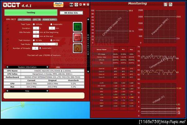
Task: Click the copy-windows icon in Monitoring header
Action: [170, 5]
